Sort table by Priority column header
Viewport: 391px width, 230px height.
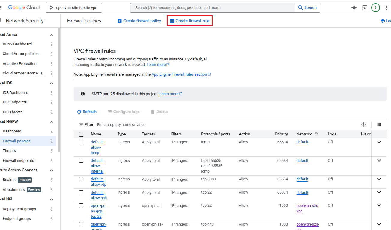281,134
